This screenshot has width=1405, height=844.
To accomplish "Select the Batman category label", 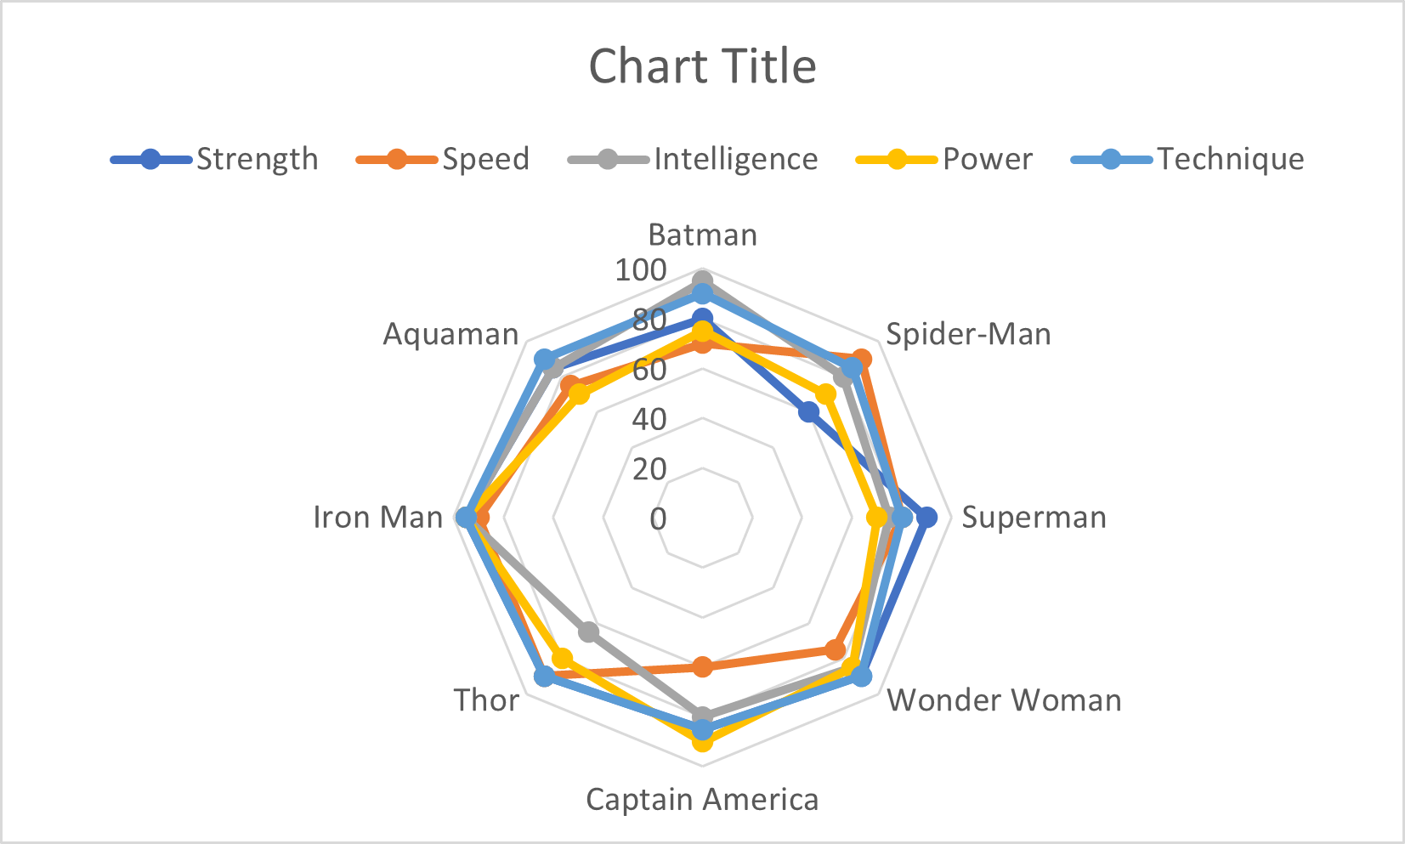I will pyautogui.click(x=702, y=235).
